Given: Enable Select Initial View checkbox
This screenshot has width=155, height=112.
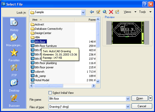Looking at the screenshot, I should (x=50, y=93).
